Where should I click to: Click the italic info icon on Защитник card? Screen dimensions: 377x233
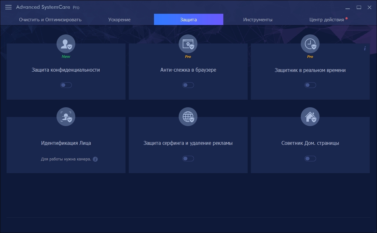365,48
